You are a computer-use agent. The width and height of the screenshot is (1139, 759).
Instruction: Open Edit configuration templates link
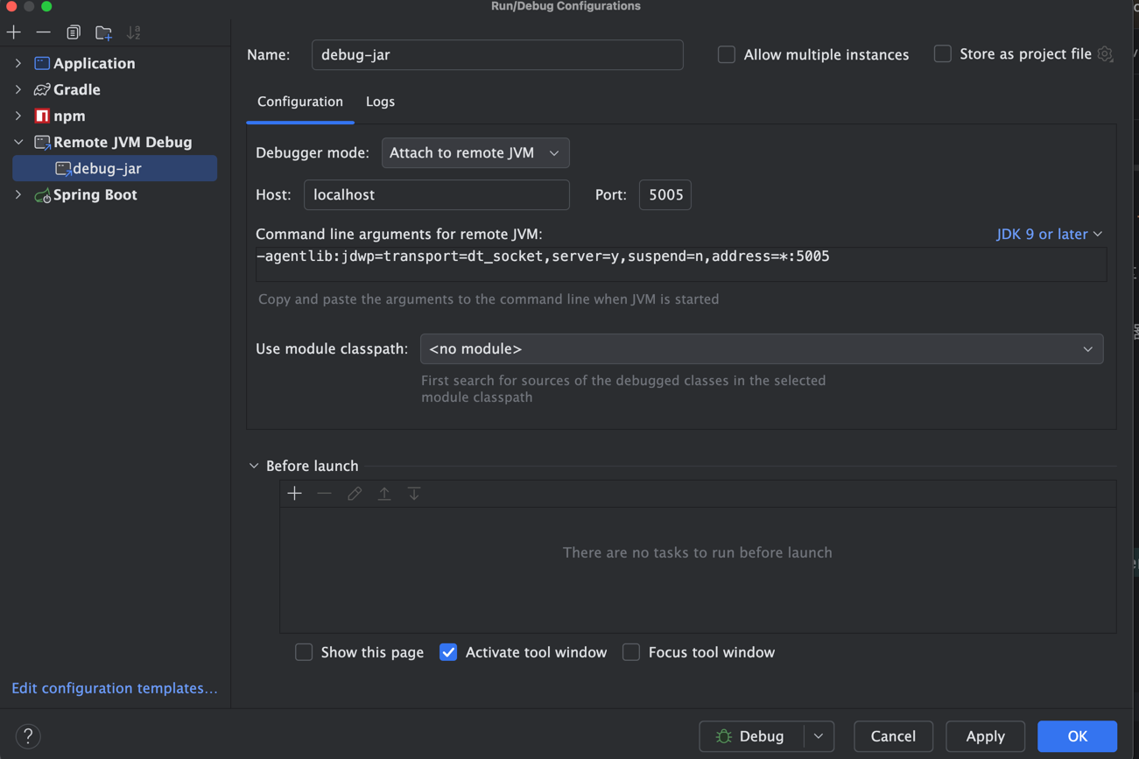pyautogui.click(x=115, y=688)
